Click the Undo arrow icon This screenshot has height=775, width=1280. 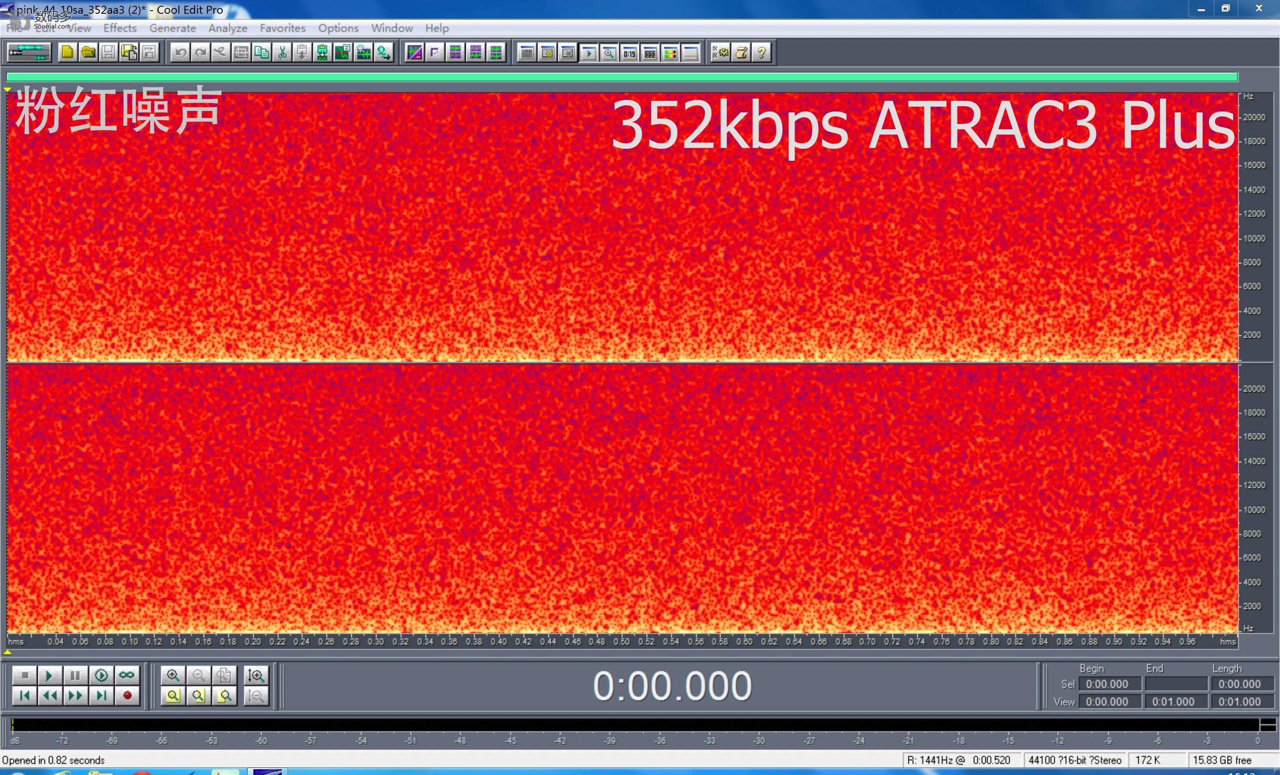point(180,52)
